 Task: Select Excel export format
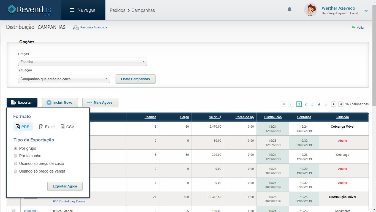(x=47, y=127)
